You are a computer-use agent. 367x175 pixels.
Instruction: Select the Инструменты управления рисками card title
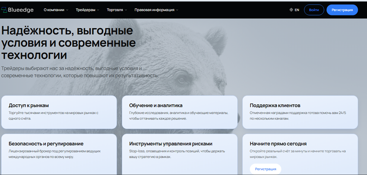(171, 144)
